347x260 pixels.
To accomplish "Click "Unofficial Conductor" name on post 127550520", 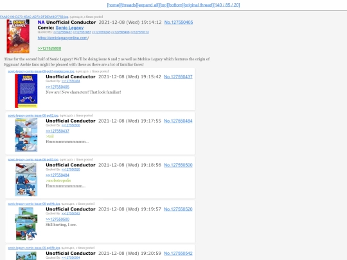I will point(71,209).
